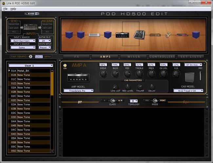The height and width of the screenshot is (163, 213).
Task: Open Guitar In-Z dropdown
Action: (45, 41)
